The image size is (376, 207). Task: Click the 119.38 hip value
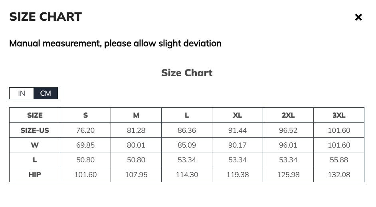point(237,175)
